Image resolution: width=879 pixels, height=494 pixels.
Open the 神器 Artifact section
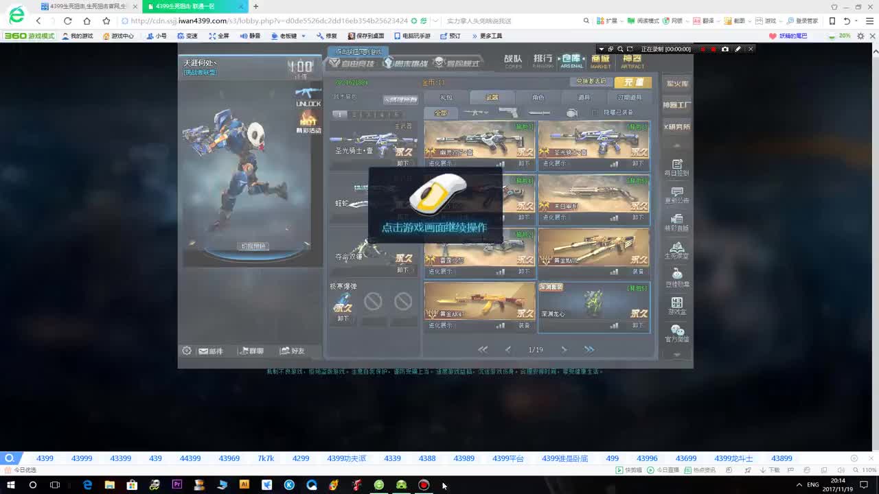click(632, 61)
